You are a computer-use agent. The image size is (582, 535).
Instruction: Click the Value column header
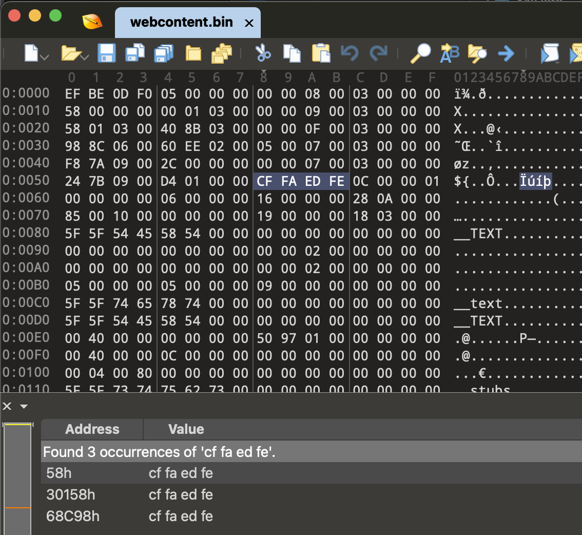pyautogui.click(x=186, y=429)
